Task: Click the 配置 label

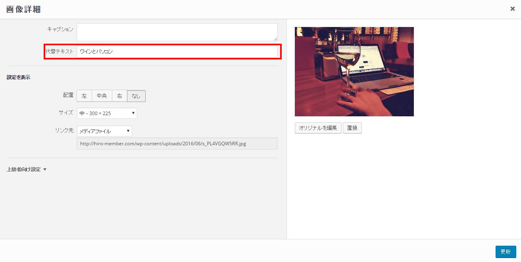Action: tap(68, 95)
